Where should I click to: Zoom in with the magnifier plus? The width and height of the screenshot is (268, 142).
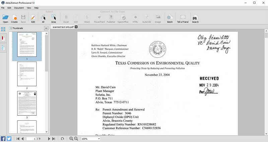(x=71, y=139)
